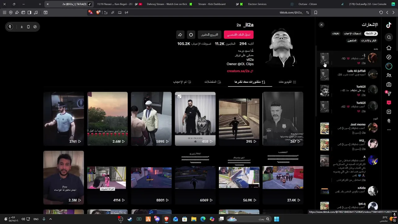398x224 pixels.
Task: Open the Following avatar icon in sidebar
Action: point(389,66)
